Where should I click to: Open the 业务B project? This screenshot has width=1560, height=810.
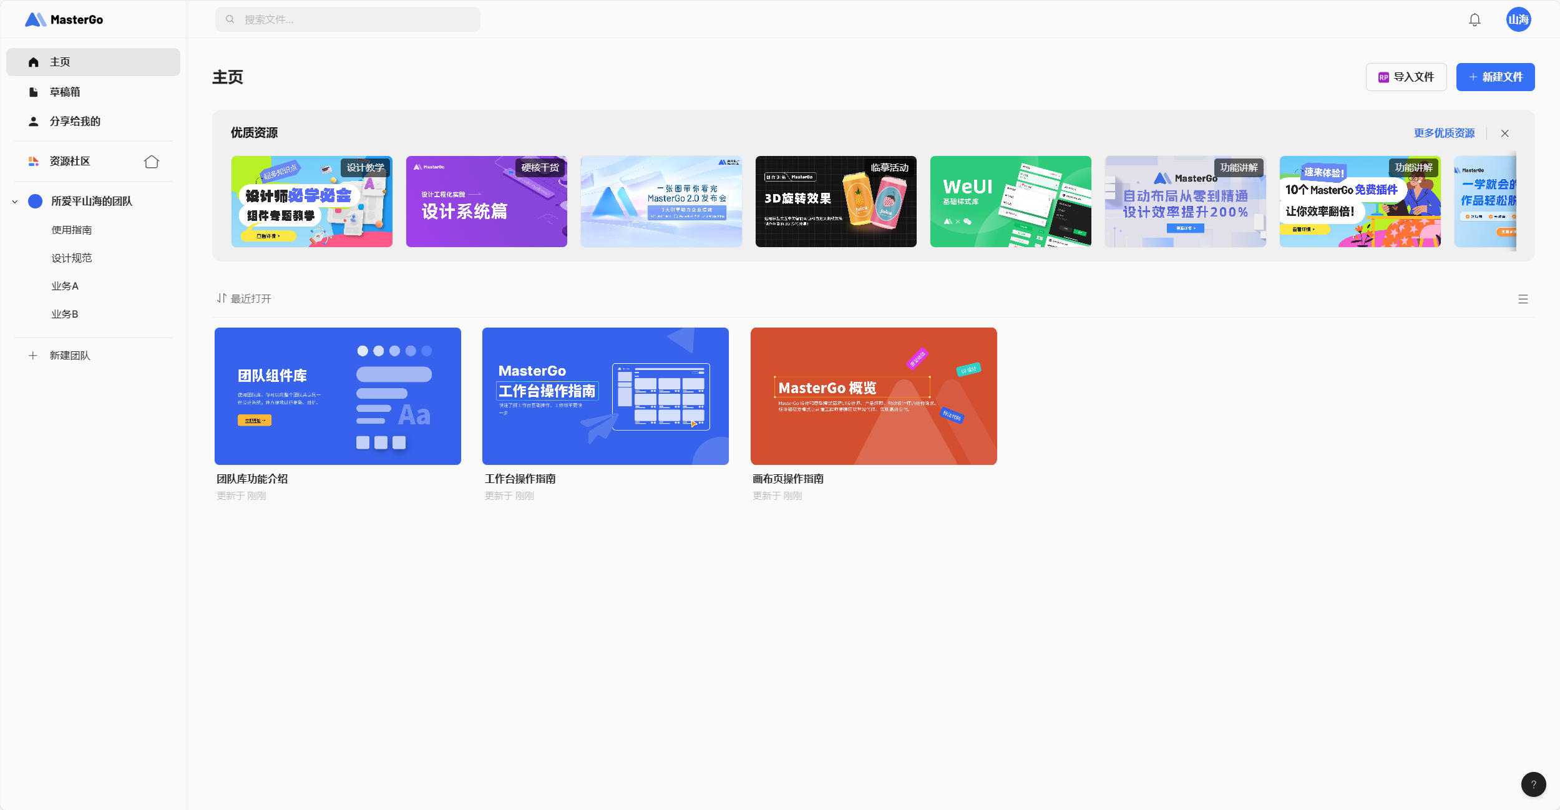tap(65, 314)
